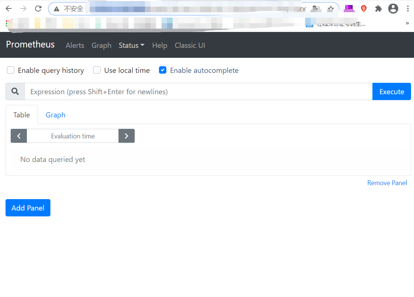
Task: Select the Table tab
Action: (22, 115)
